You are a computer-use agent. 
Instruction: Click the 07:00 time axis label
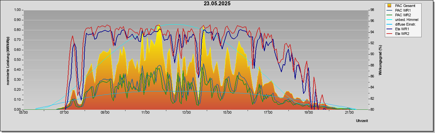pyautogui.click(x=64, y=113)
